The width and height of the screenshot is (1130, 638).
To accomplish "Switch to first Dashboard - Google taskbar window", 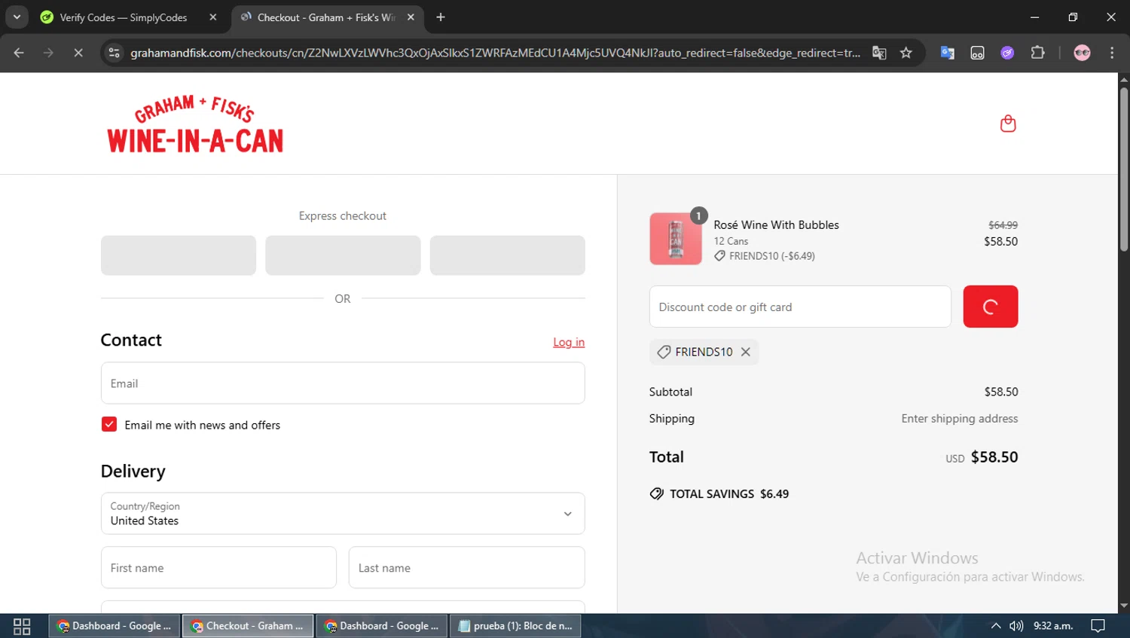I will point(115,626).
